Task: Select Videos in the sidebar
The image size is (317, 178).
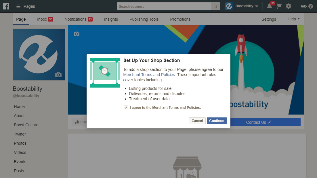Action: (20, 152)
